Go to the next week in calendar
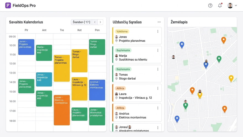 pos(100,22)
